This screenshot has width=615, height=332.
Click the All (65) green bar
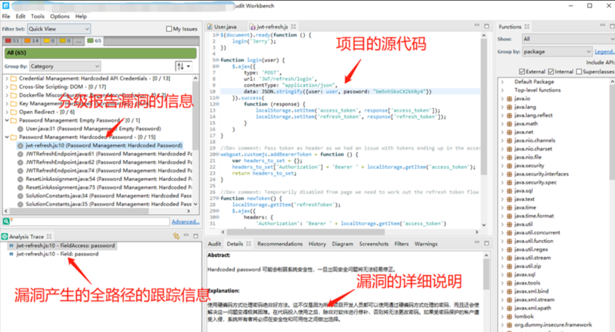coord(100,53)
